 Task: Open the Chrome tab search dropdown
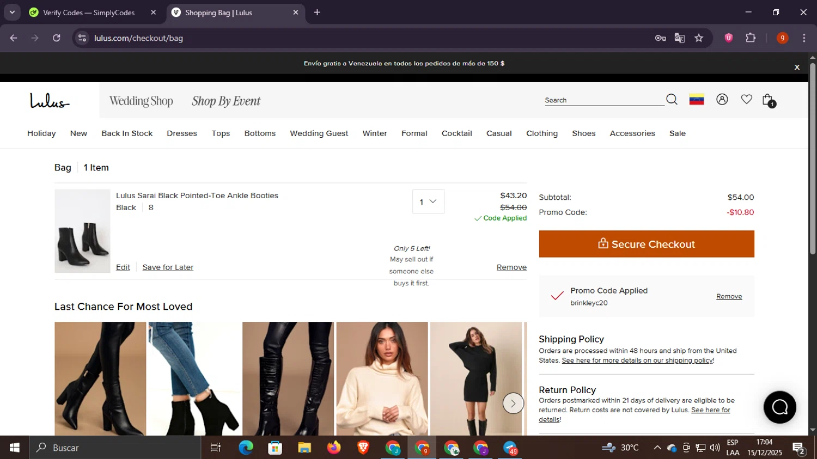coord(12,12)
